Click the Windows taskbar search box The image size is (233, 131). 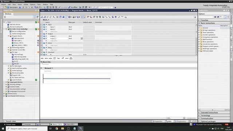(x=27, y=128)
